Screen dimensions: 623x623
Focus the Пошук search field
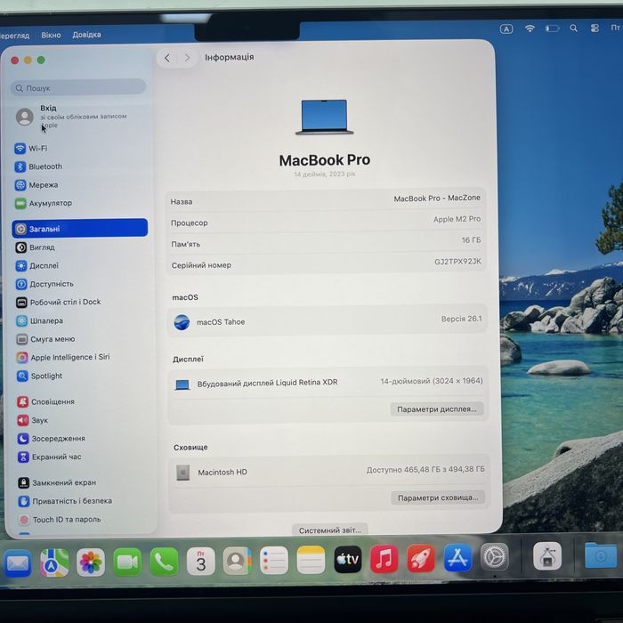(78, 88)
